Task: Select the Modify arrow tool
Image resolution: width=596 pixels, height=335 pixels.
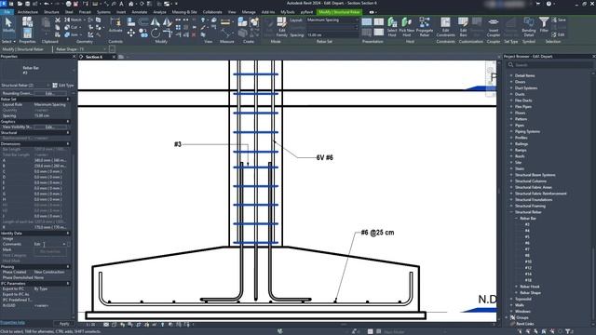Action: pyautogui.click(x=8, y=25)
